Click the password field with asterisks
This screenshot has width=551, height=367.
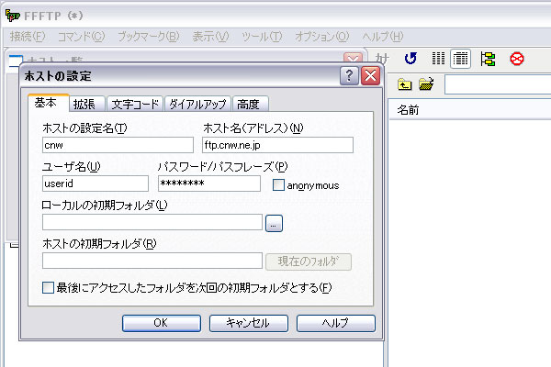pos(209,183)
